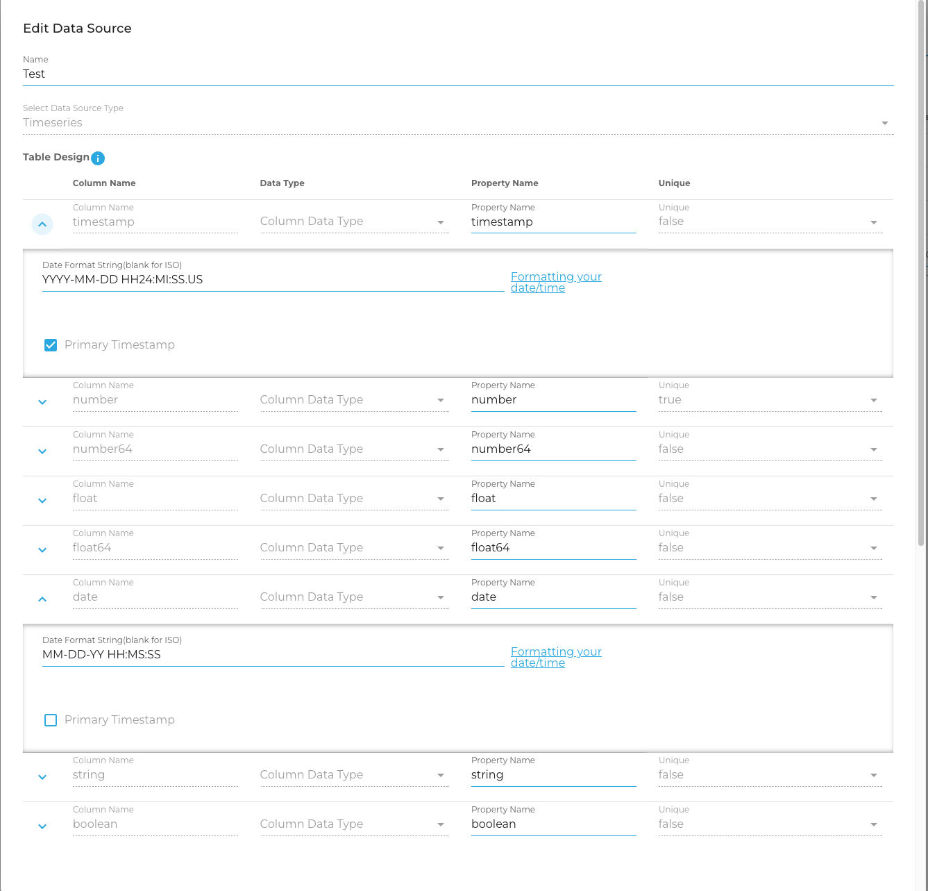Open Unique dropdown for the boolean row
The image size is (928, 891).
769,824
